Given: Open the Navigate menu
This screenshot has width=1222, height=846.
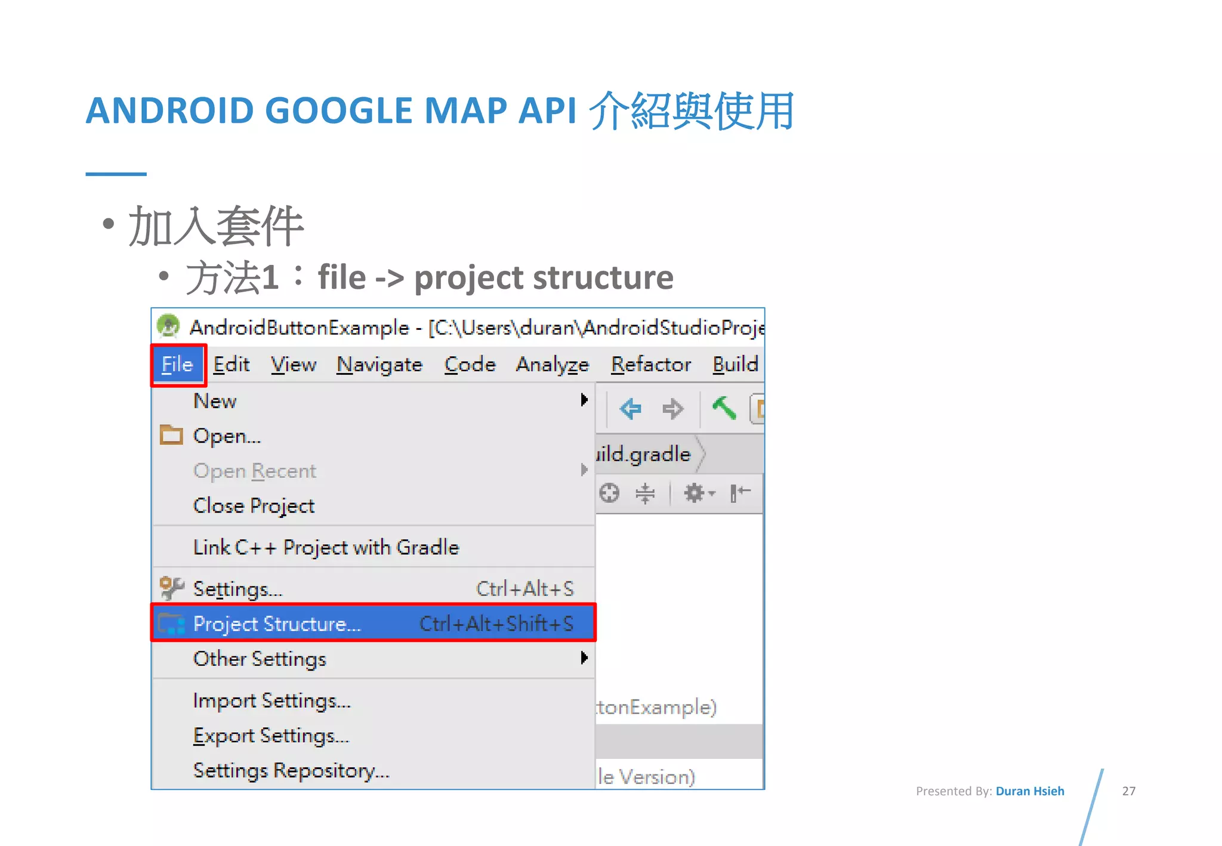Looking at the screenshot, I should pos(379,365).
